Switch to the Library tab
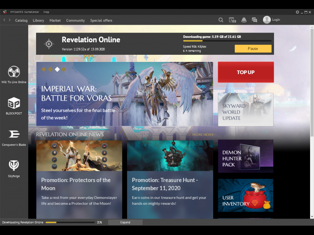 38,20
